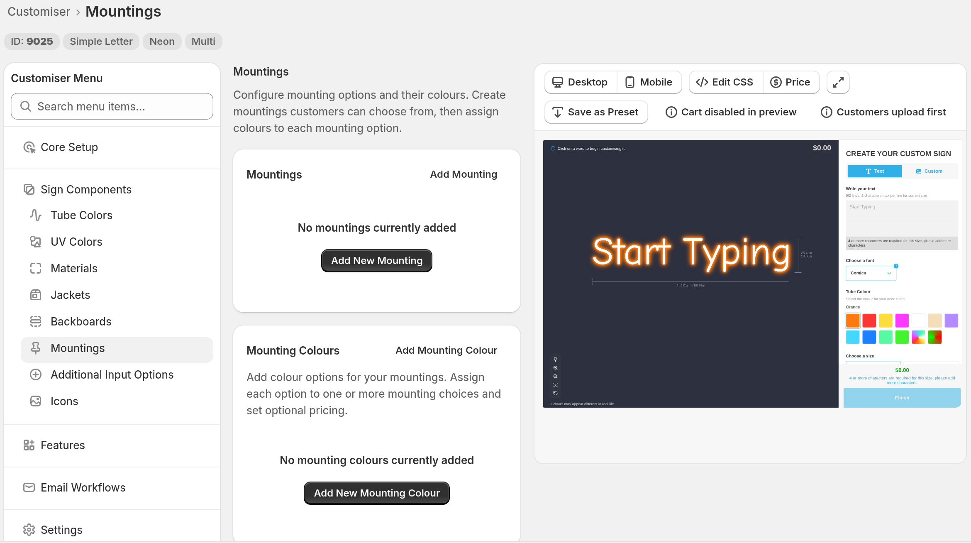Click the Price button
Screen dimensions: 971x543
point(791,82)
